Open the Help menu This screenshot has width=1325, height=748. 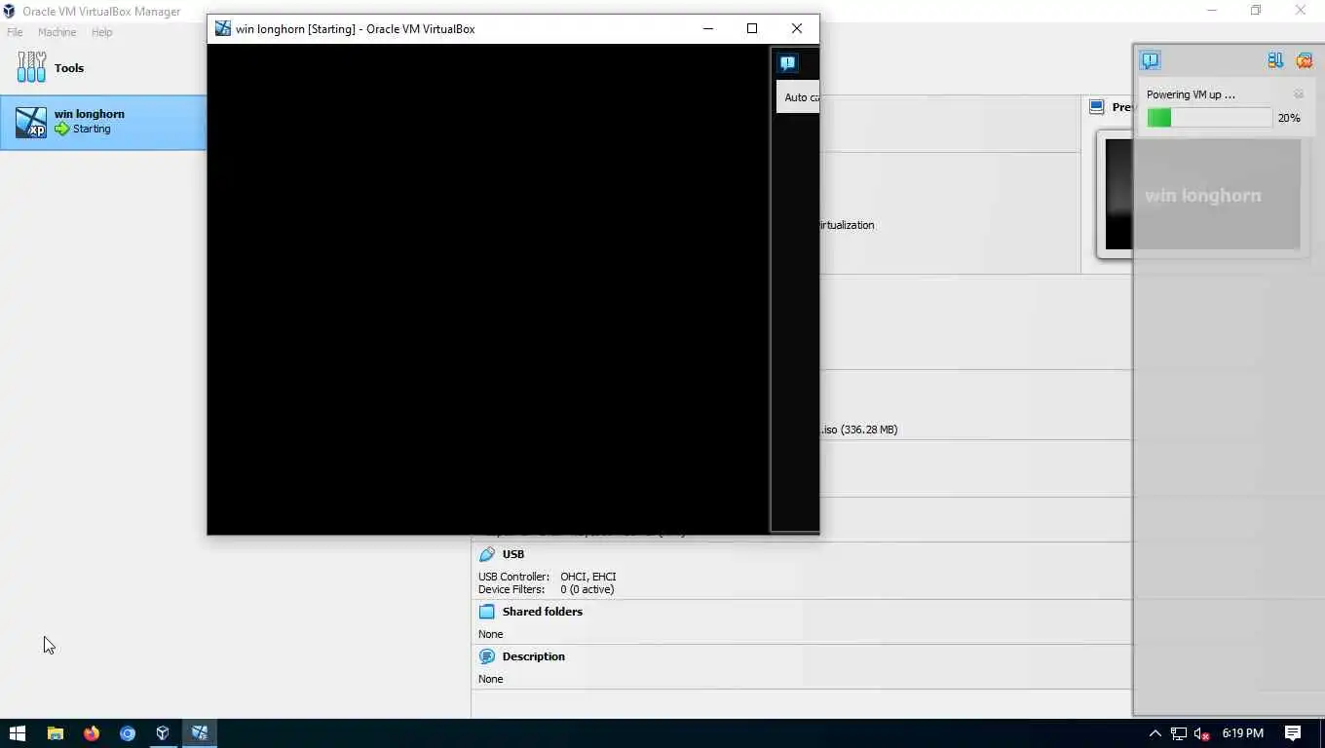102,32
